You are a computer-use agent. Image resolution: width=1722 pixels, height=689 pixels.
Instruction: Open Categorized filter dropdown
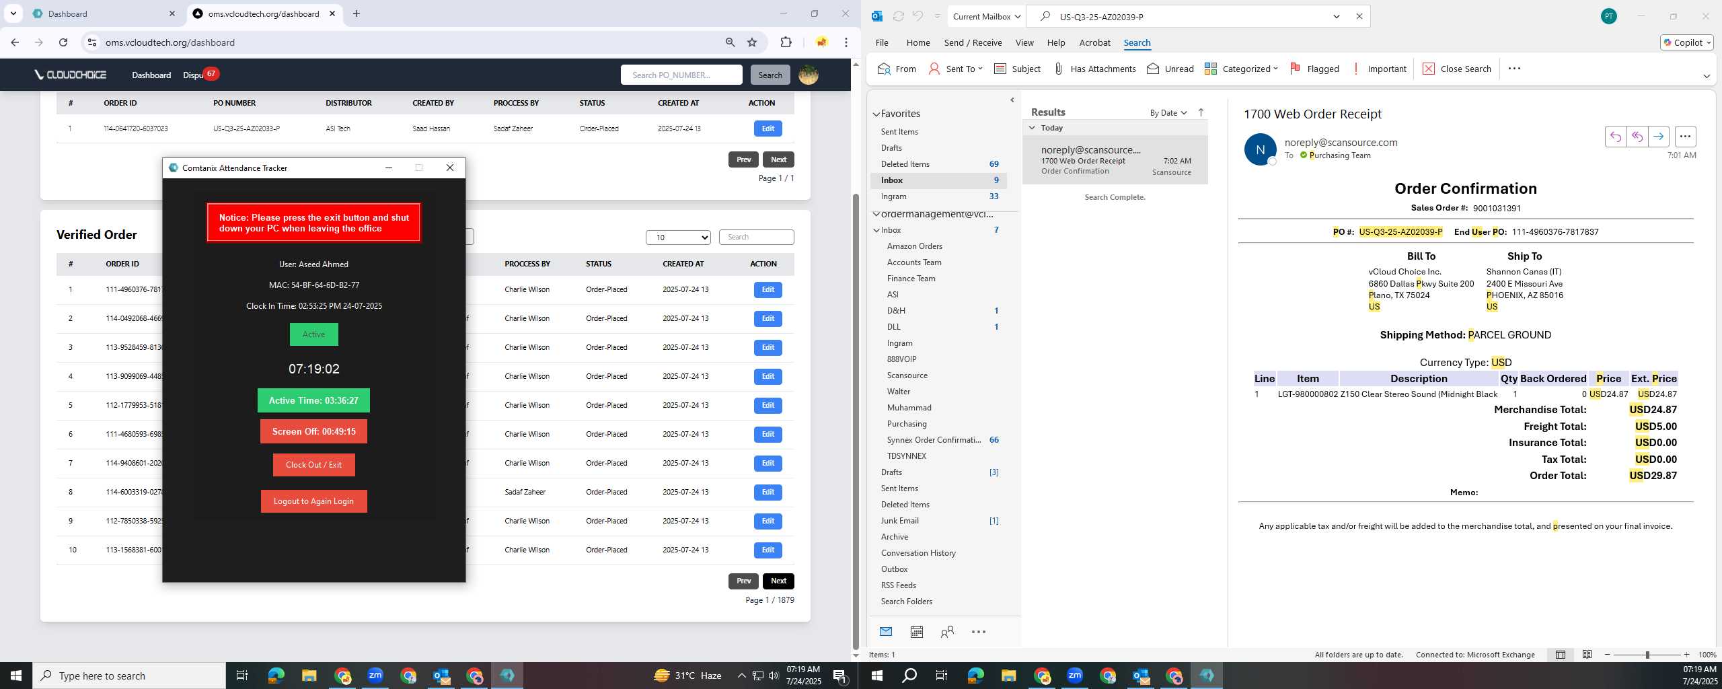[x=1241, y=69]
